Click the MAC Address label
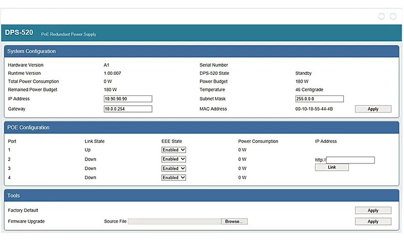Viewport: 404px width, 246px height. (213, 109)
